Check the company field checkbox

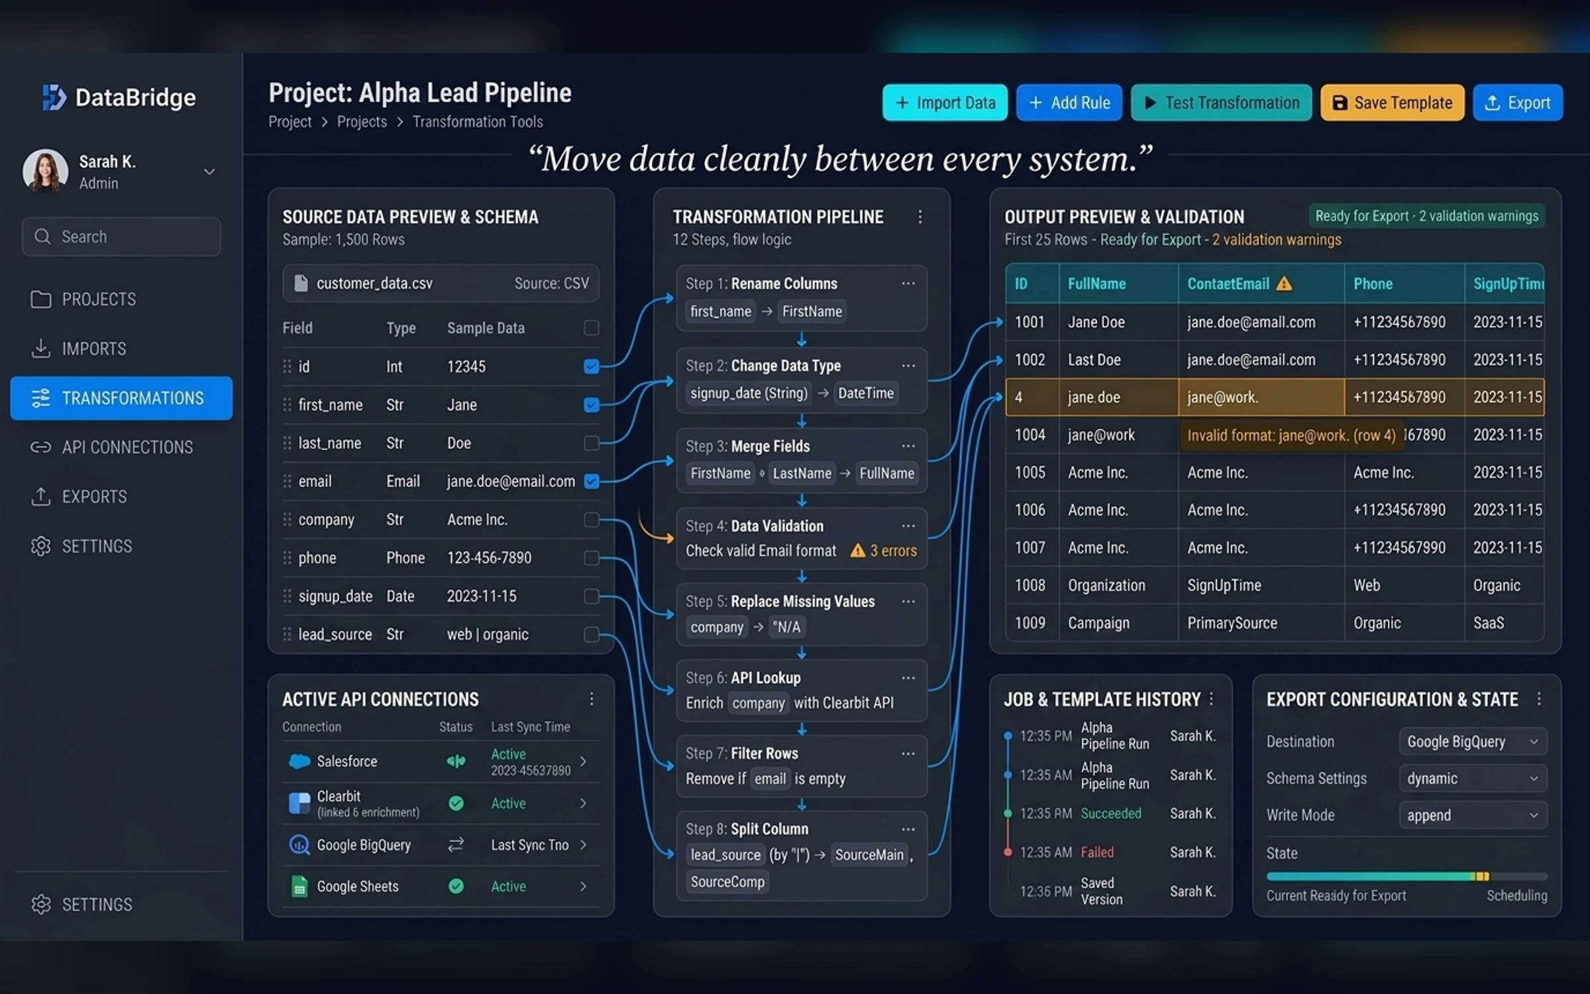(x=592, y=520)
